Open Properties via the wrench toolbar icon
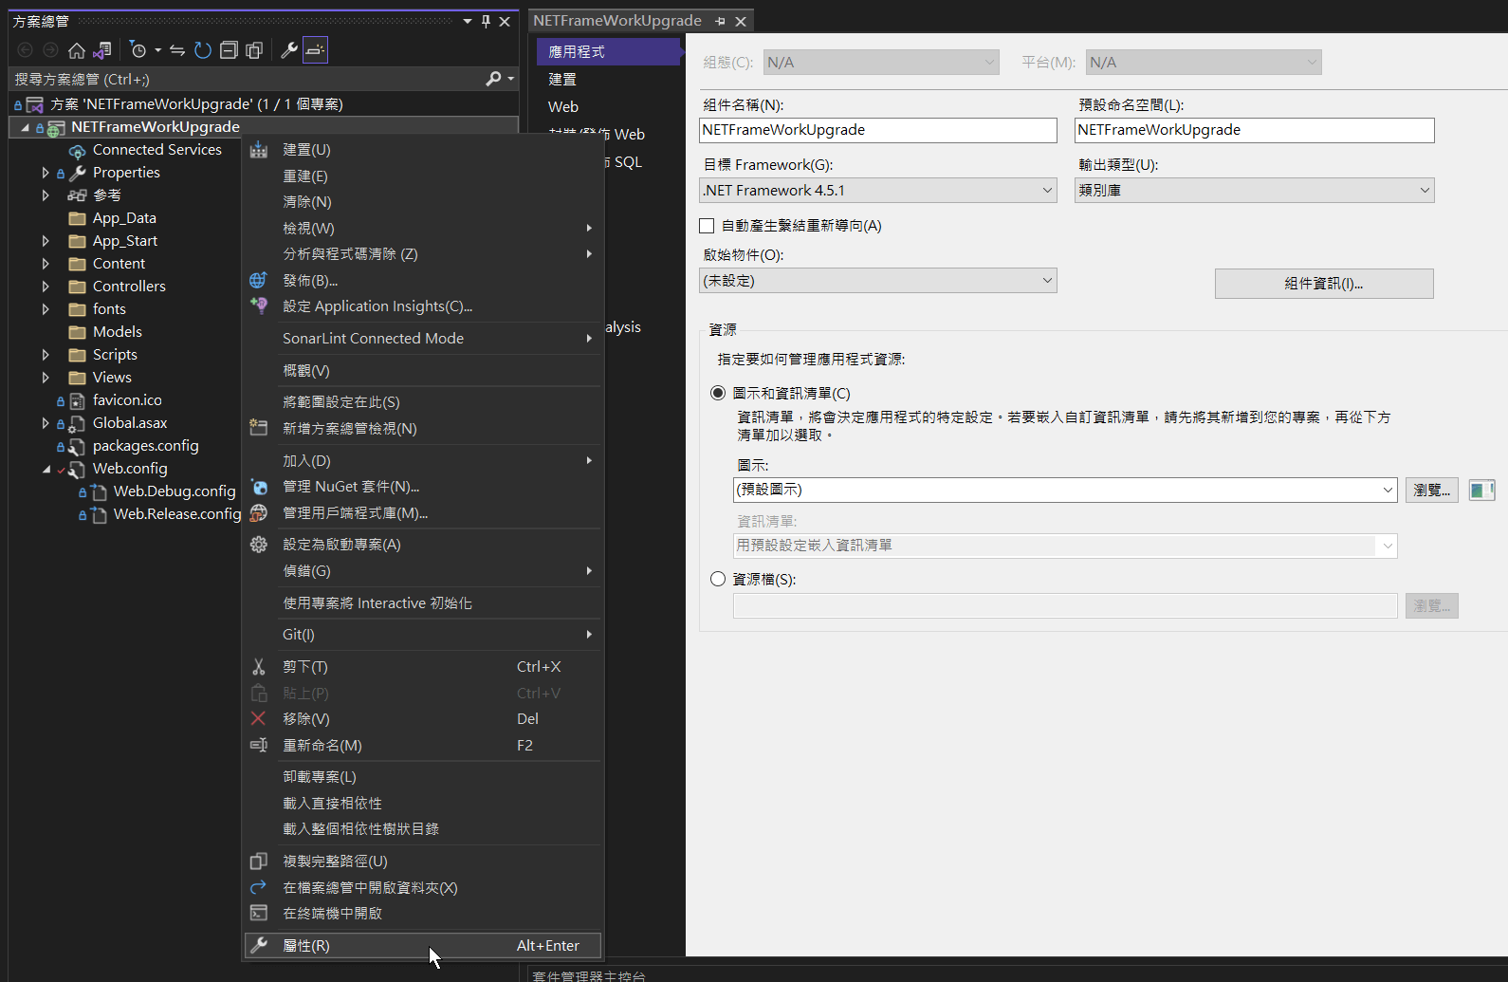Image resolution: width=1508 pixels, height=982 pixels. (289, 50)
